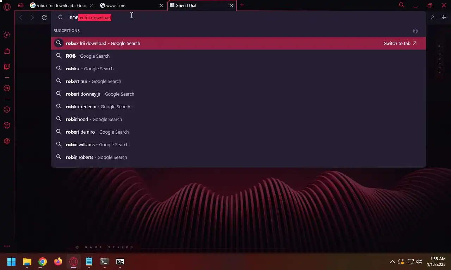
Task: Open Player icon in sidebar
Action: point(7,88)
